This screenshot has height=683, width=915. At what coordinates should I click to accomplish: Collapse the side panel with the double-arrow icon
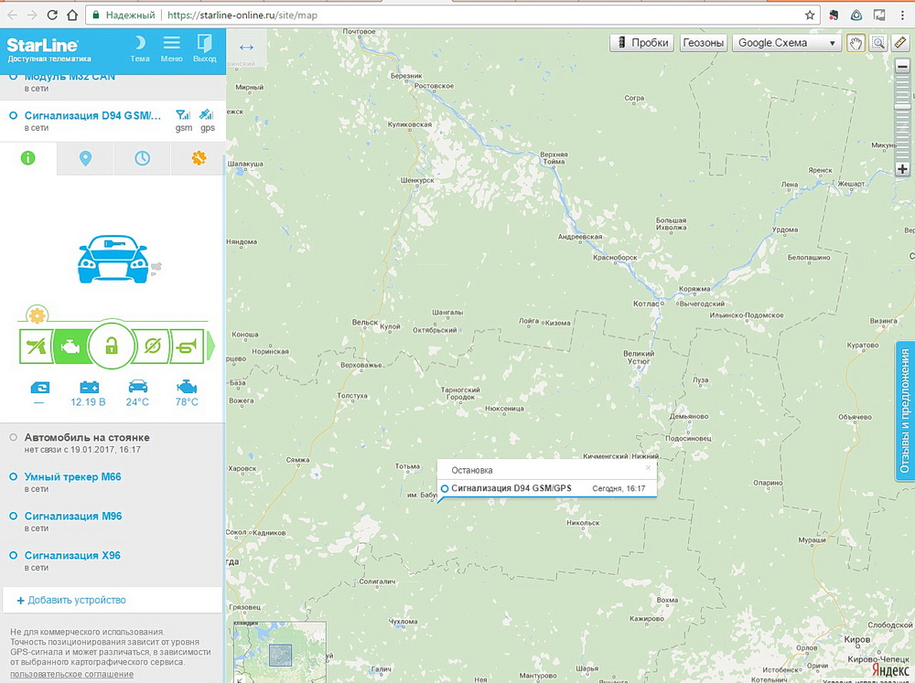pyautogui.click(x=246, y=48)
